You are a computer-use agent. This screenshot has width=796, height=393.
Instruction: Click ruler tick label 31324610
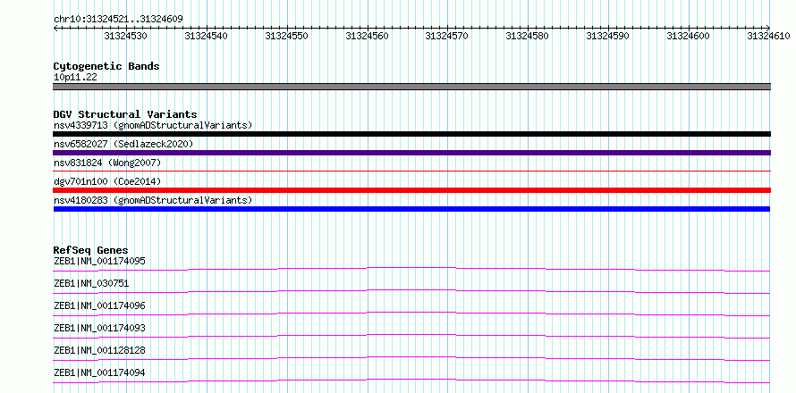click(768, 36)
